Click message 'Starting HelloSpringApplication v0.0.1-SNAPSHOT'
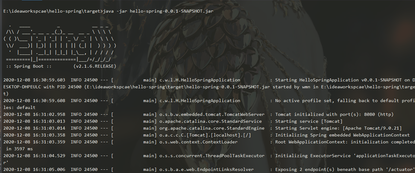Screen dimensions: 415x173 coord(338,80)
